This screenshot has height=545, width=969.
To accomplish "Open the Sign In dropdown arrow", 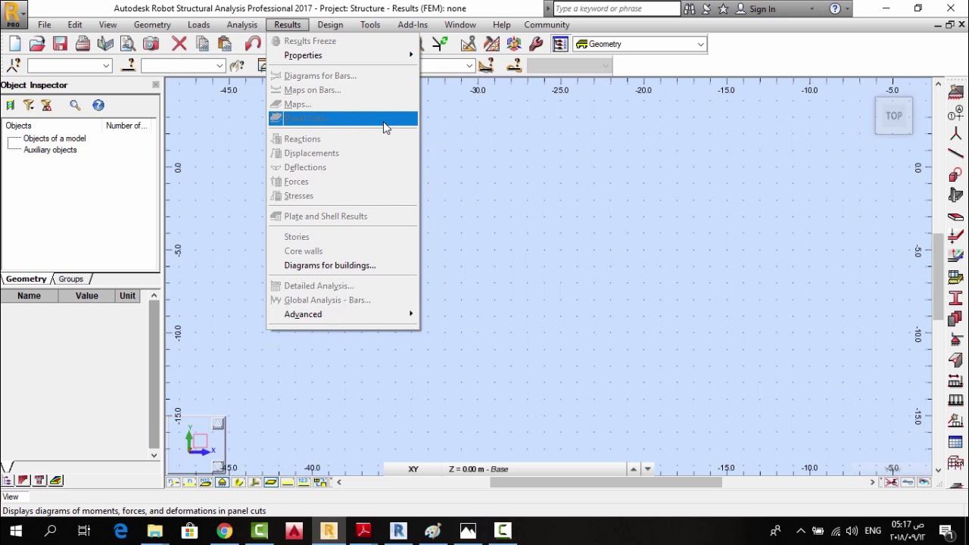I will tap(812, 9).
